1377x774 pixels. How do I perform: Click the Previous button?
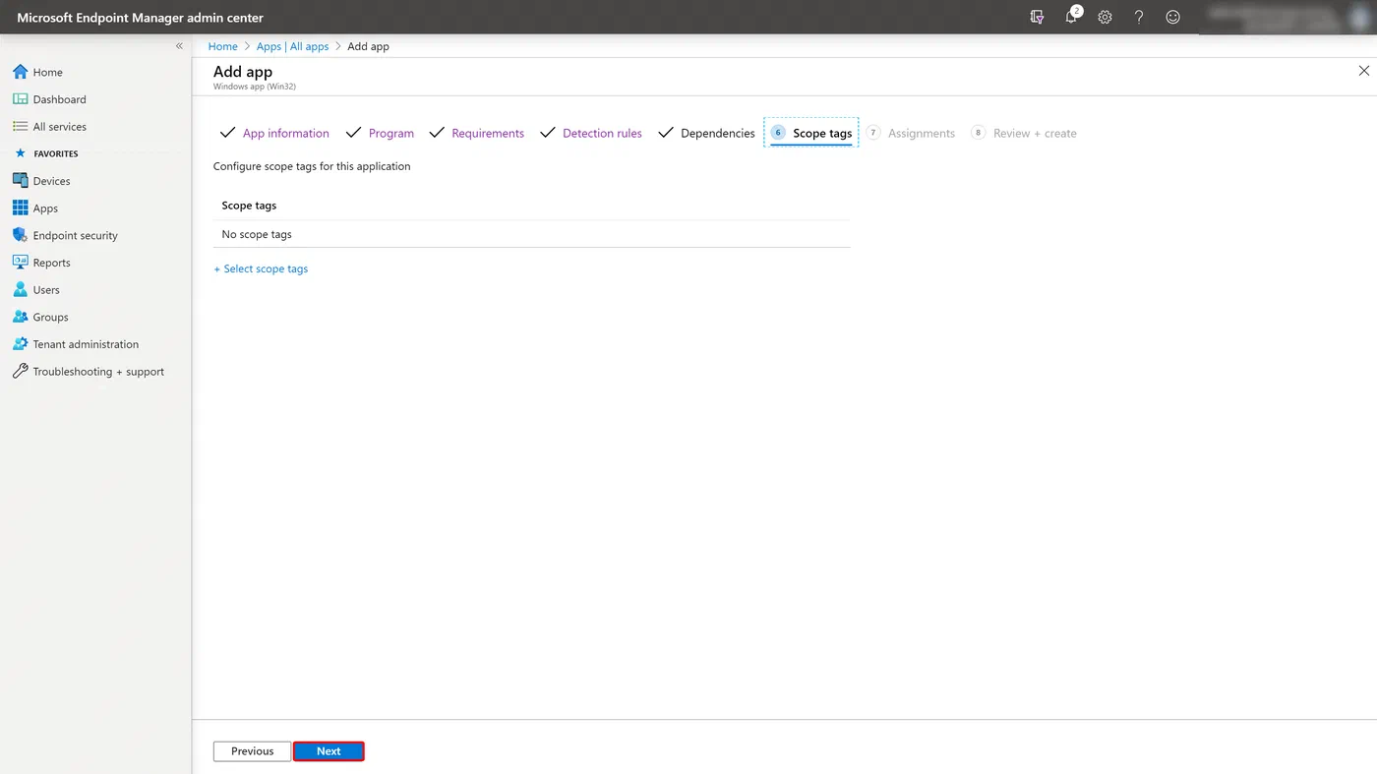point(252,751)
